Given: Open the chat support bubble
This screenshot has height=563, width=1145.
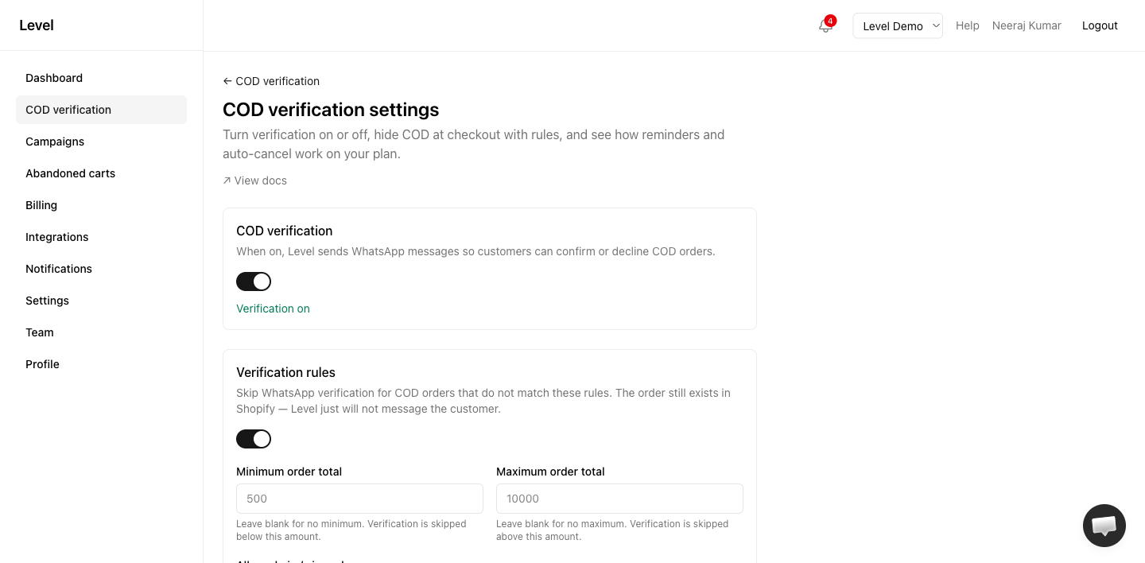Looking at the screenshot, I should click(x=1104, y=526).
